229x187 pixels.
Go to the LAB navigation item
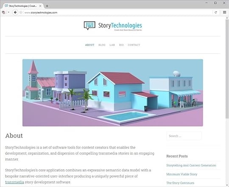click(x=112, y=45)
